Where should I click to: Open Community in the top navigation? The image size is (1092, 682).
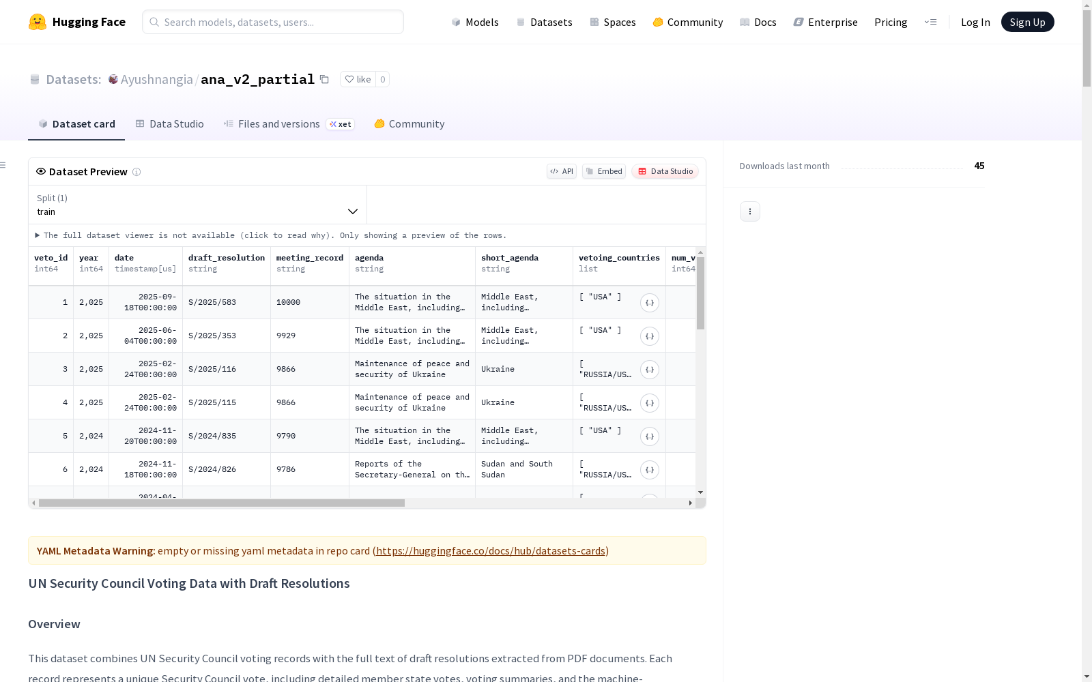point(688,22)
